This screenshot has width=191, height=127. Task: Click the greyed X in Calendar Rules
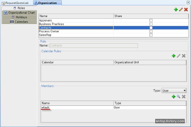click(x=184, y=56)
